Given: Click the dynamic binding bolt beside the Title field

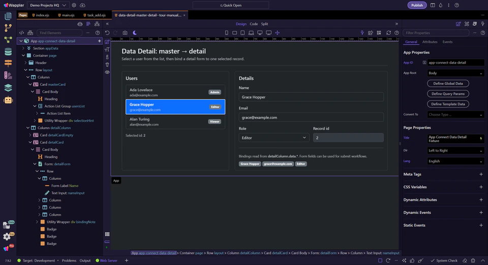Looking at the screenshot, I should tap(481, 139).
